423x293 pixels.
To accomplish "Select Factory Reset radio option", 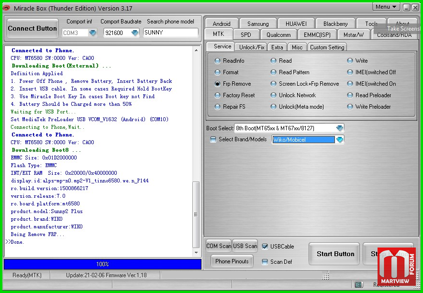I will (x=217, y=95).
